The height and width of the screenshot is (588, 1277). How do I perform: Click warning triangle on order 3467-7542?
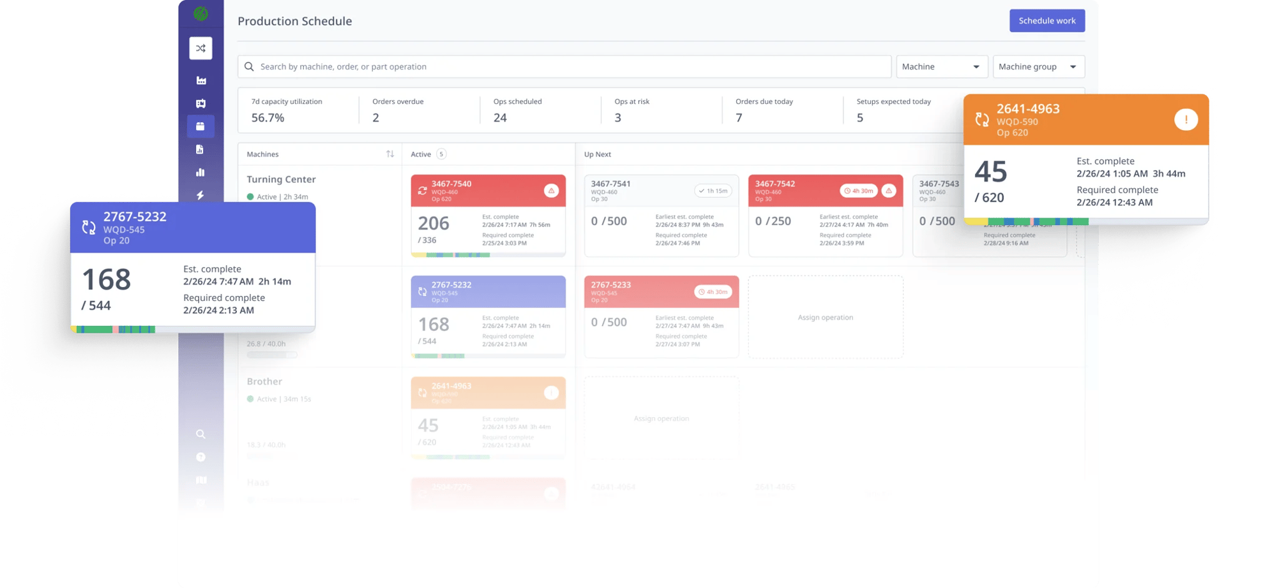[x=889, y=191]
